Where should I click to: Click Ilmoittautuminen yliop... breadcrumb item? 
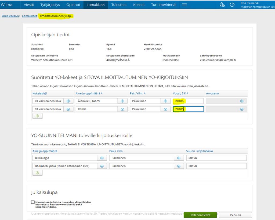[x=56, y=16]
